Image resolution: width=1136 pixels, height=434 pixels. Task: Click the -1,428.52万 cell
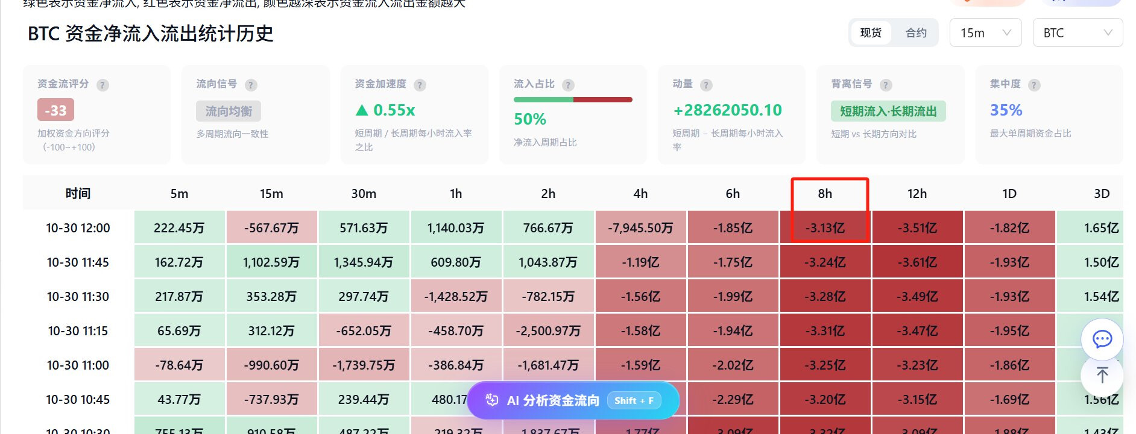click(456, 297)
